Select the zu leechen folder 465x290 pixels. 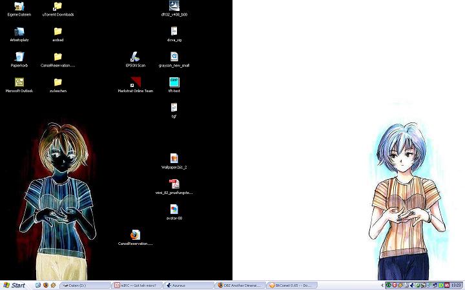58,85
